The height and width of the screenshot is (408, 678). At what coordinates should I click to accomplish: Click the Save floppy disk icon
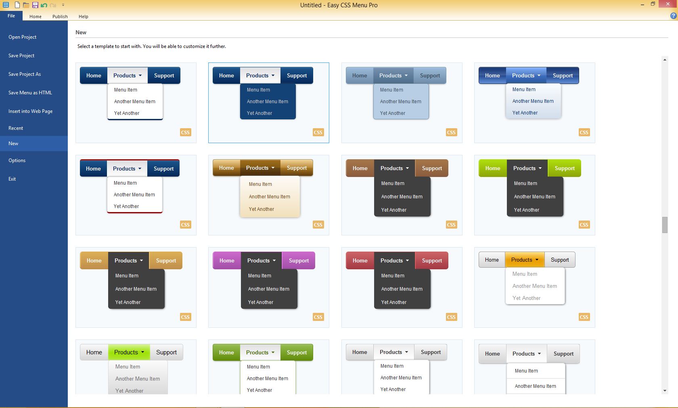pos(35,5)
